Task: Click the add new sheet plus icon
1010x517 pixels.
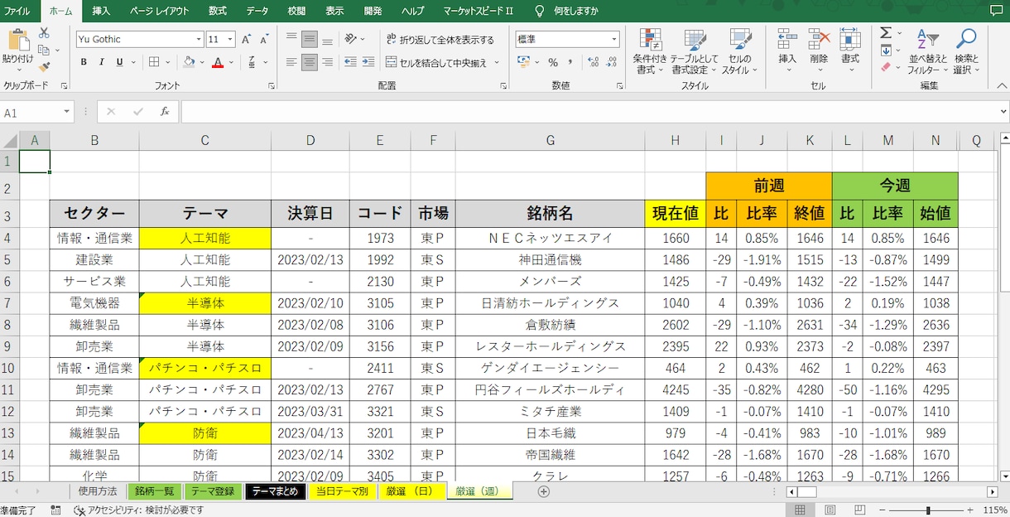Action: tap(543, 491)
